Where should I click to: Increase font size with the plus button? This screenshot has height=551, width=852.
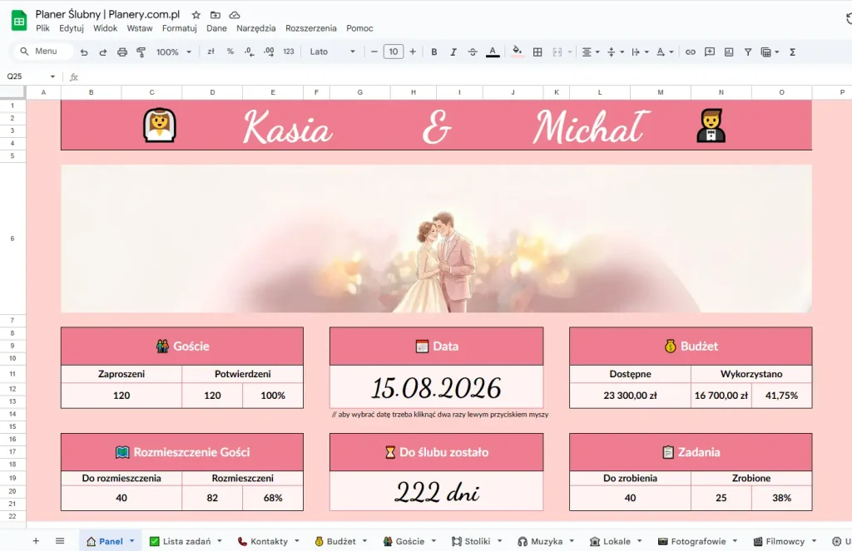[x=413, y=52]
